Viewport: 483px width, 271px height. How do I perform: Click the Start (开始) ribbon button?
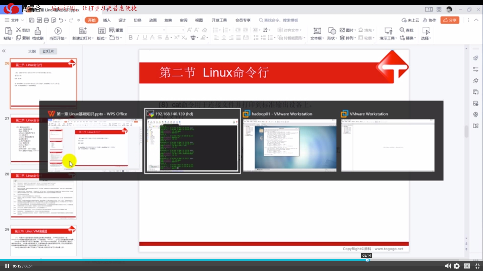point(92,20)
